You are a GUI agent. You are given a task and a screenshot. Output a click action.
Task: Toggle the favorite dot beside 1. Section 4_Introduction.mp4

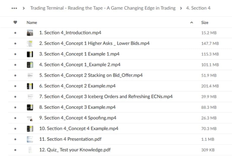[15, 33]
